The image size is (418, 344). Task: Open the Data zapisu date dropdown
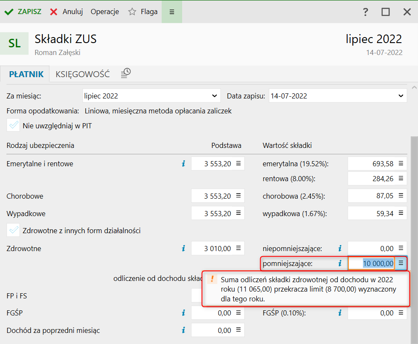pyautogui.click(x=338, y=96)
